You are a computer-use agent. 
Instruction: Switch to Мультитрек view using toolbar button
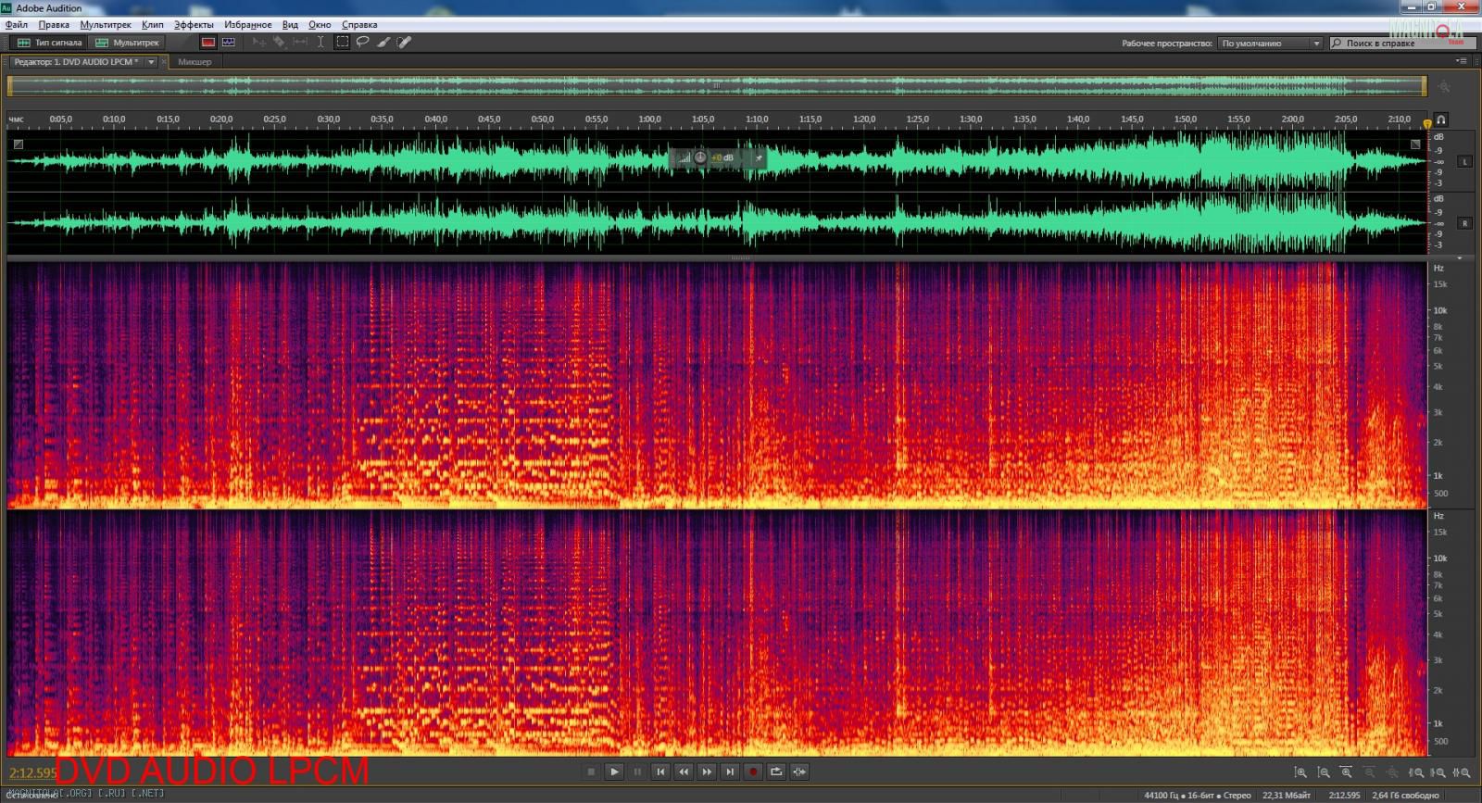[x=128, y=43]
